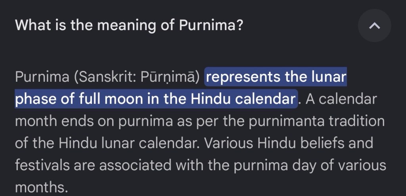
Task: Click the word 'months.' ending the answer
Action: click(40, 186)
